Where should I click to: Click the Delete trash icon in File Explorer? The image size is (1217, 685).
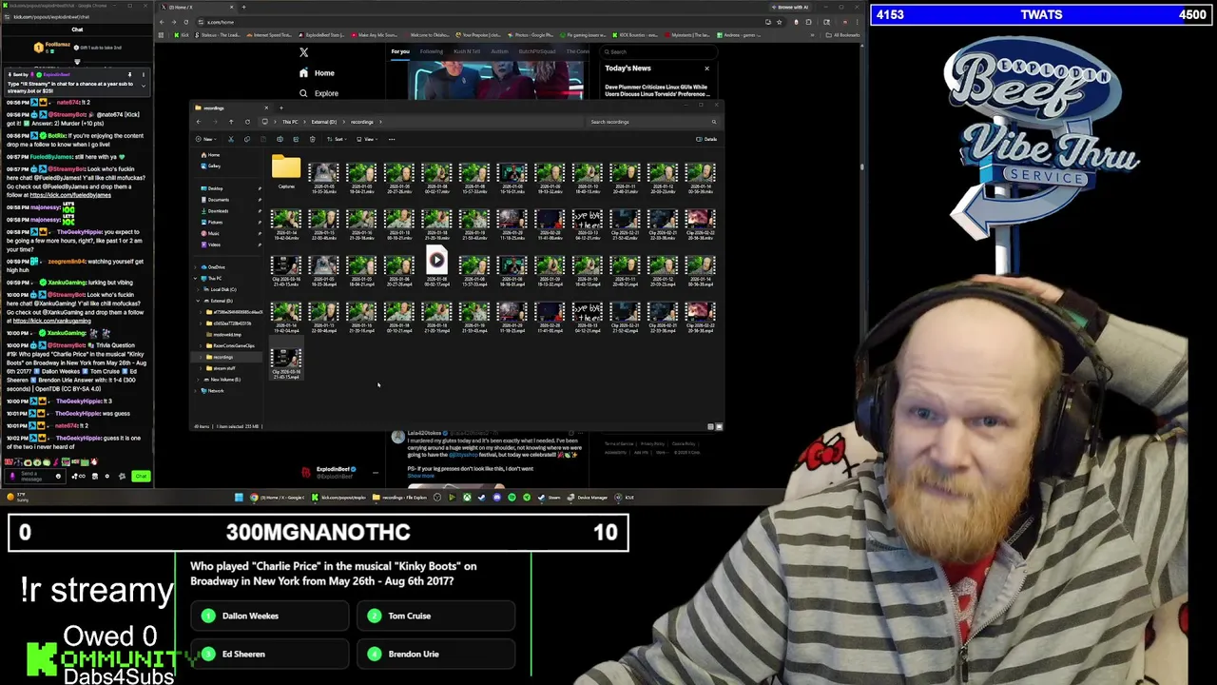point(313,139)
